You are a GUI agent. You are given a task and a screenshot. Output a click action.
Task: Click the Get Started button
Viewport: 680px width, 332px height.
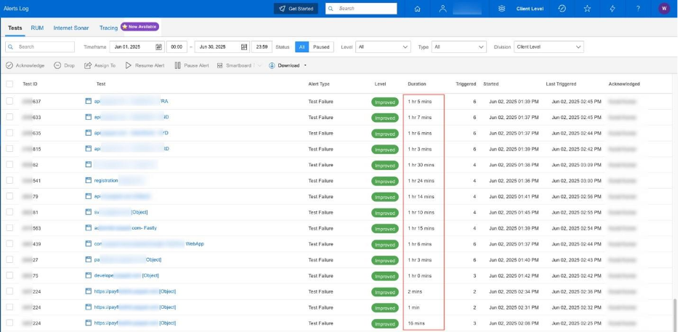tap(296, 9)
